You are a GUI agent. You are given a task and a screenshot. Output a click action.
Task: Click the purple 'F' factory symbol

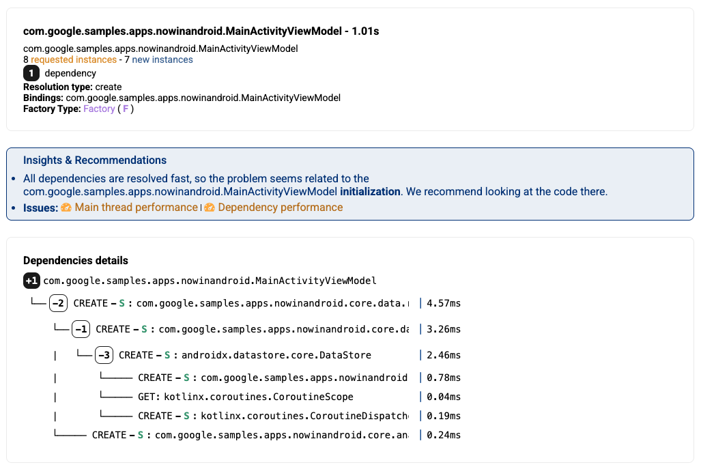(x=126, y=109)
